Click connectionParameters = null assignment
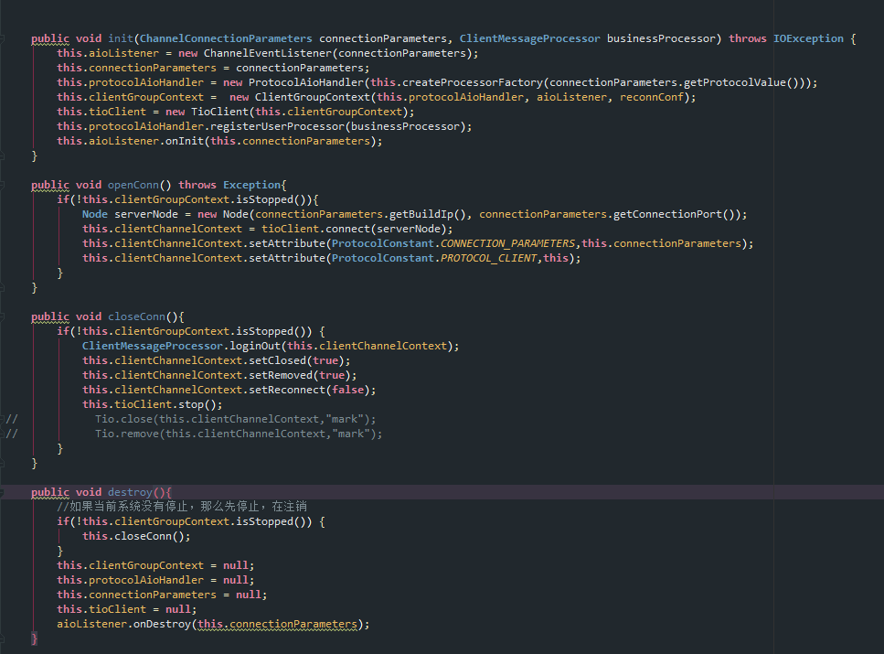The height and width of the screenshot is (654, 884). click(x=162, y=595)
